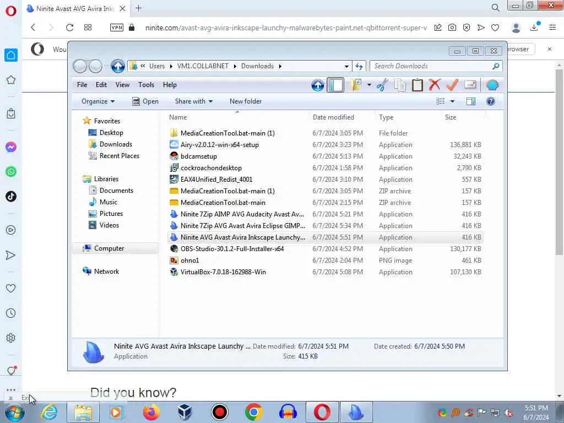This screenshot has height=423, width=564.
Task: Select Computer in navigation pane
Action: tap(109, 248)
